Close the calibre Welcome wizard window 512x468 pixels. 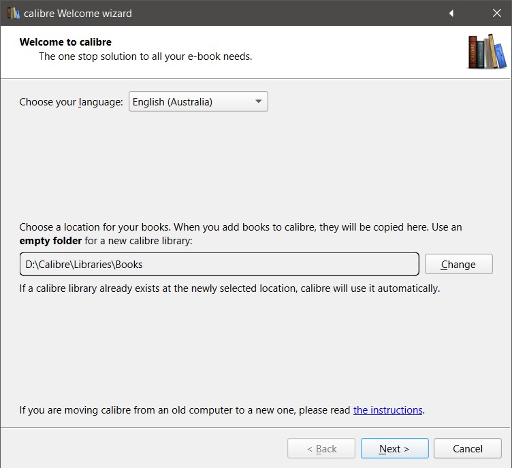point(496,13)
